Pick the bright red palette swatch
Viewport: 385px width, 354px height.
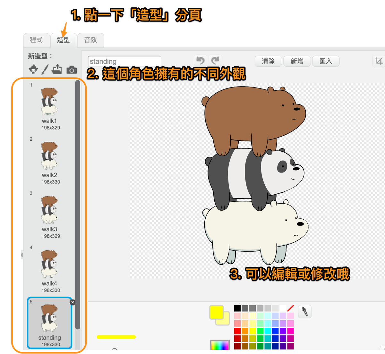237,331
